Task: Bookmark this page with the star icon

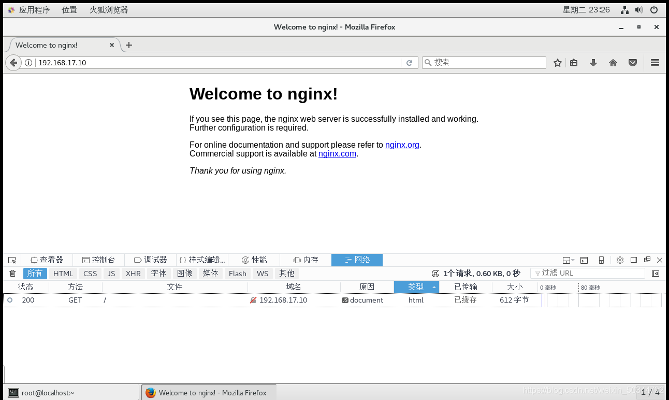Action: (x=558, y=63)
